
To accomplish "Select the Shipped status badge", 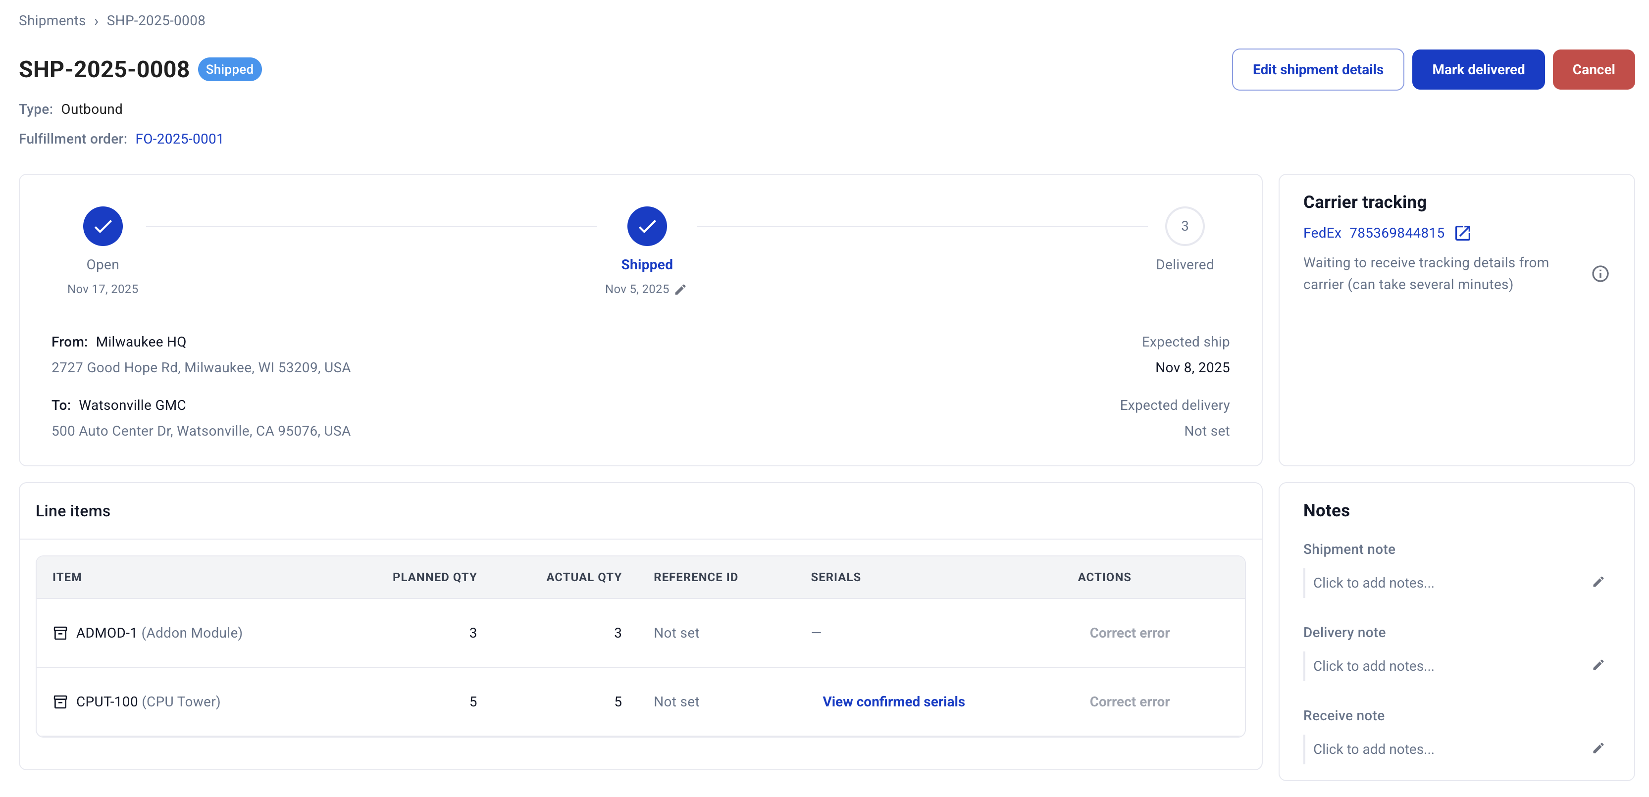I will [x=229, y=68].
